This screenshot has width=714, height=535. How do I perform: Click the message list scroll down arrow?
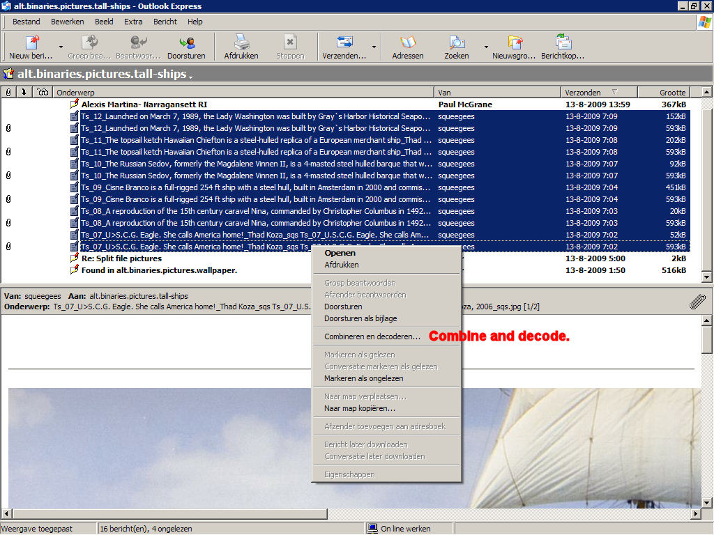(707, 276)
